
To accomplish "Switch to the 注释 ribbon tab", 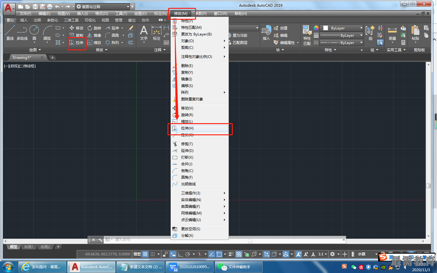I will tap(37, 20).
